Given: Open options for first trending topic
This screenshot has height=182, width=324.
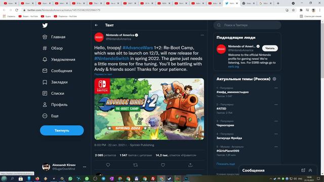Looking at the screenshot, I should [276, 88].
